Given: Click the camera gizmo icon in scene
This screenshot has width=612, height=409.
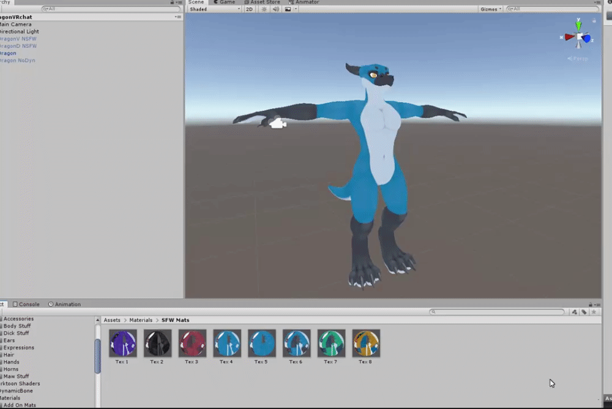Looking at the screenshot, I should 277,124.
